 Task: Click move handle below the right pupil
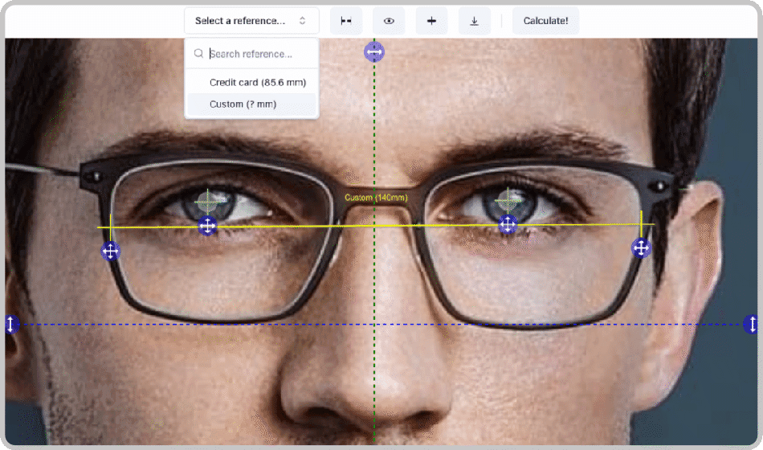(x=508, y=225)
